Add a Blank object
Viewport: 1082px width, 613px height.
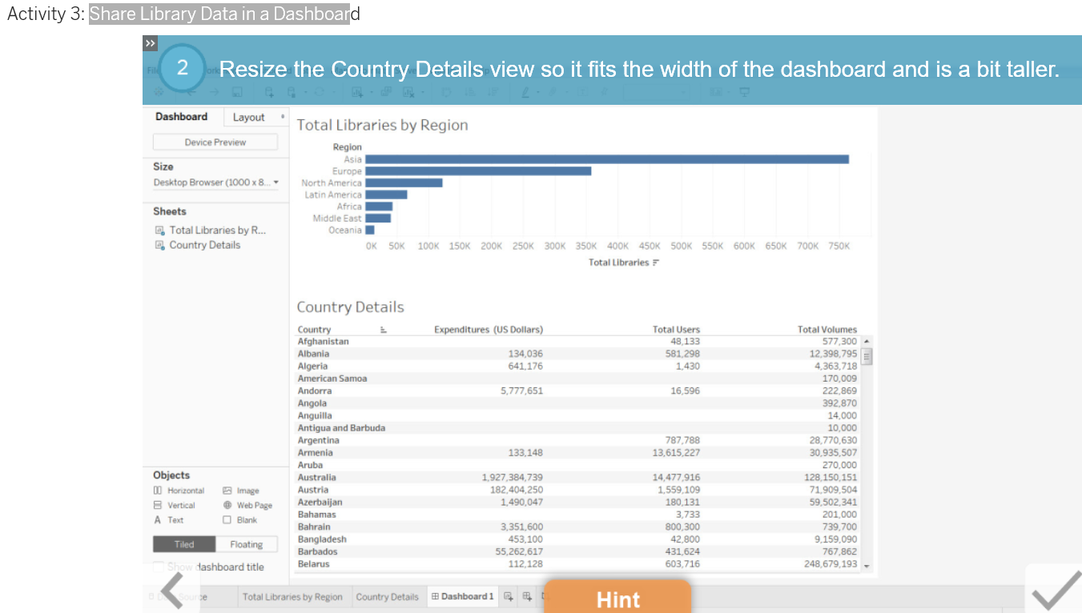click(x=244, y=519)
